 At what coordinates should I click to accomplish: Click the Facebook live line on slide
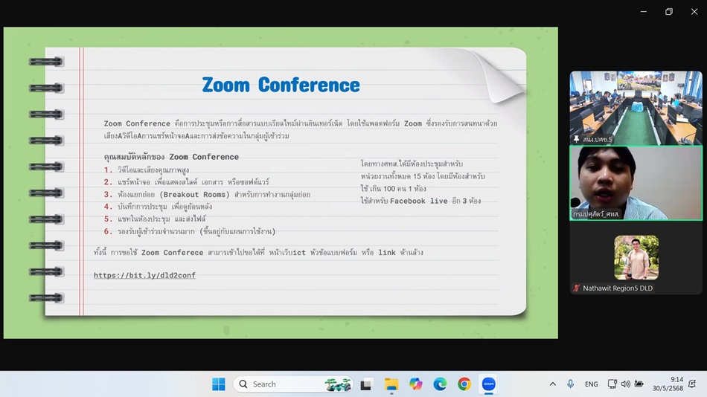pos(420,201)
